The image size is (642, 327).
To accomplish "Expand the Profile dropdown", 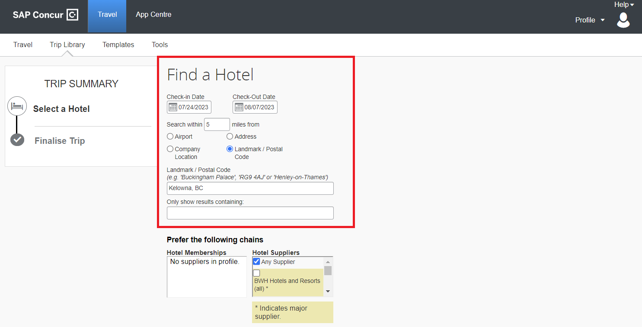I will tap(590, 20).
